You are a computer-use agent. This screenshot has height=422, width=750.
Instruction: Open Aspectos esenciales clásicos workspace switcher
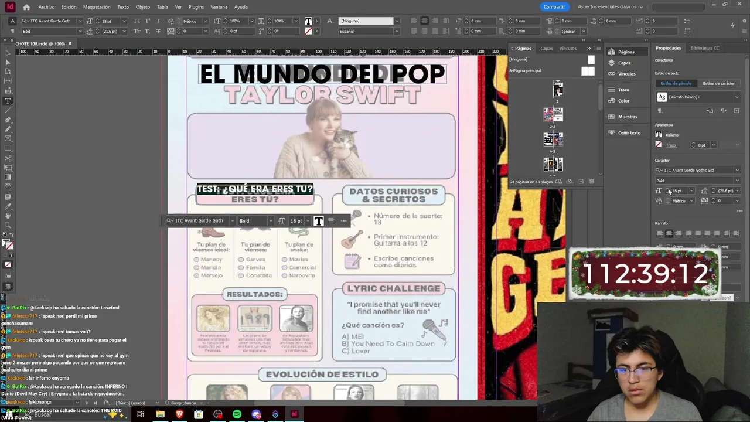(x=610, y=7)
